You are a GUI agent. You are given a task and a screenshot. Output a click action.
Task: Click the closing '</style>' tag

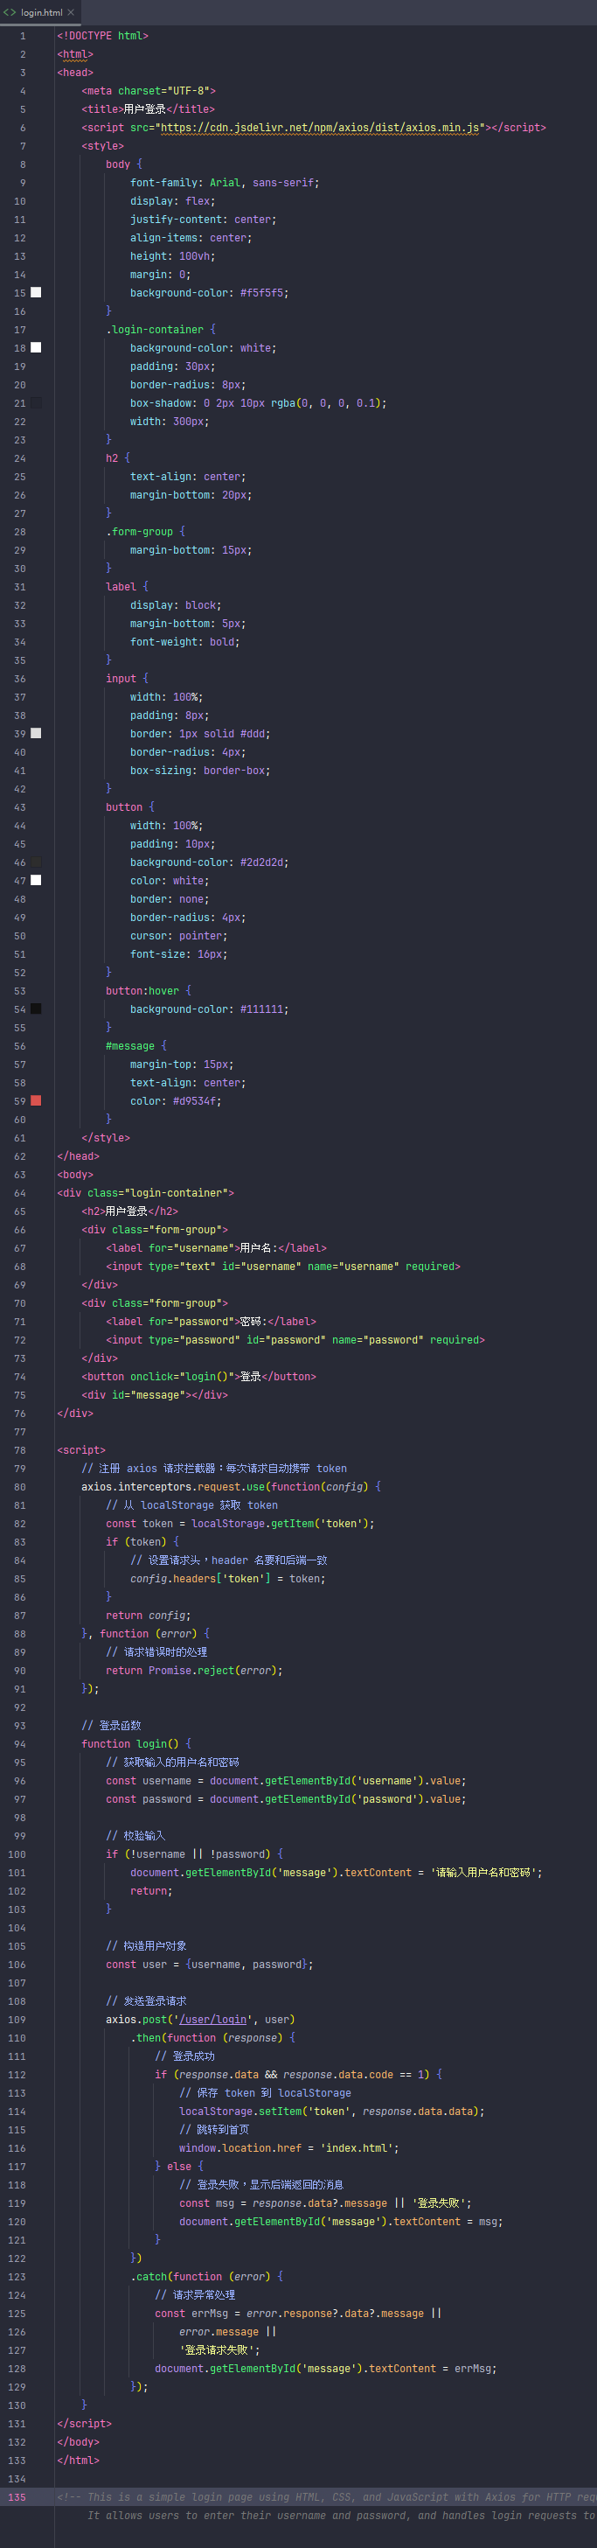(106, 1137)
